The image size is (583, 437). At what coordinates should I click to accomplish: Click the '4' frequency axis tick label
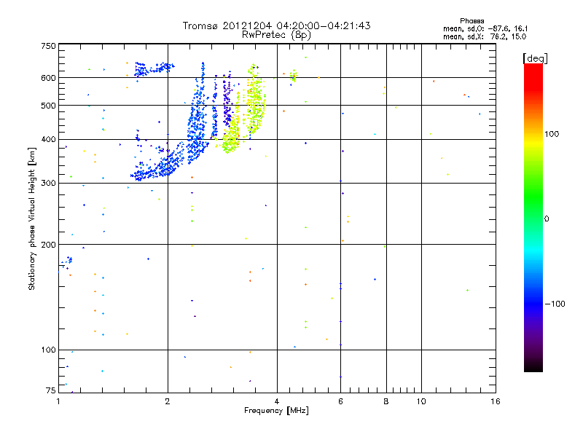[277, 401]
